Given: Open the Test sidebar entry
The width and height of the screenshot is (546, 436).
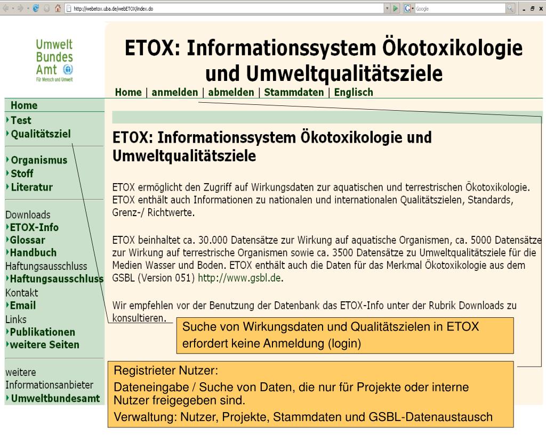Looking at the screenshot, I should pos(21,120).
